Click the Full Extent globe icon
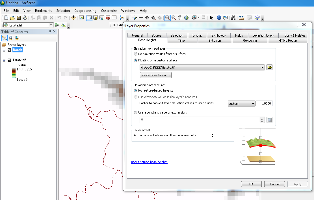314x200 pixels. [x=186, y=18]
